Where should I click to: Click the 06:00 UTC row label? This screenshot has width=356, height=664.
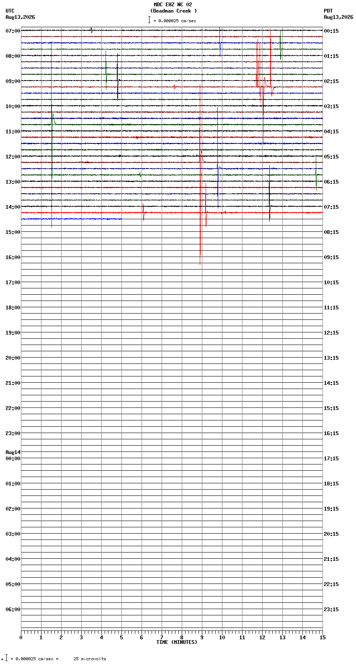(13, 610)
